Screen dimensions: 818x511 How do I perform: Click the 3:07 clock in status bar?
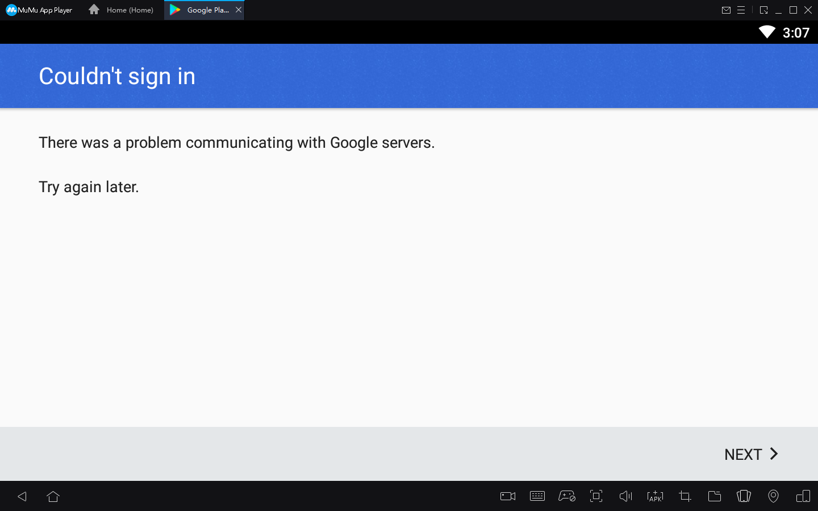tap(796, 32)
